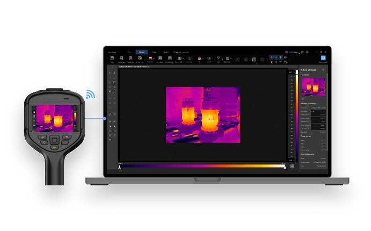Toggle the blue crosshair min-temperature marker
Image resolution: width=371 pixels, height=231 pixels.
pyautogui.click(x=276, y=57)
